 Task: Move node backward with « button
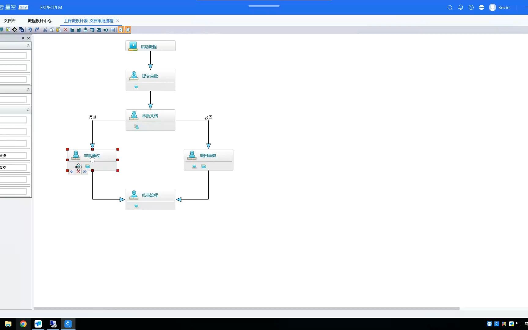coord(72,172)
